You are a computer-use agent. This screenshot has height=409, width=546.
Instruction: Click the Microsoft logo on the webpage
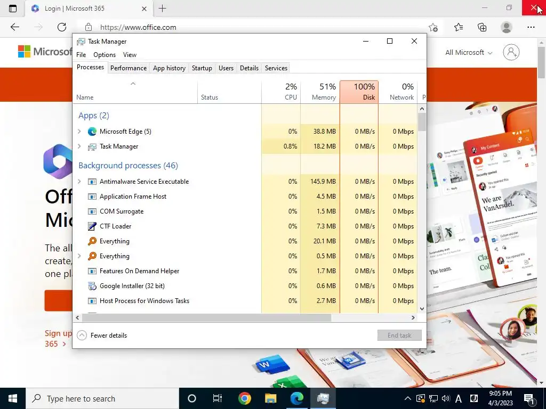point(45,52)
